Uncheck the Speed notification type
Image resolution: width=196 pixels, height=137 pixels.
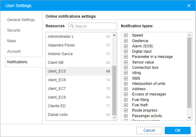pos(126,35)
